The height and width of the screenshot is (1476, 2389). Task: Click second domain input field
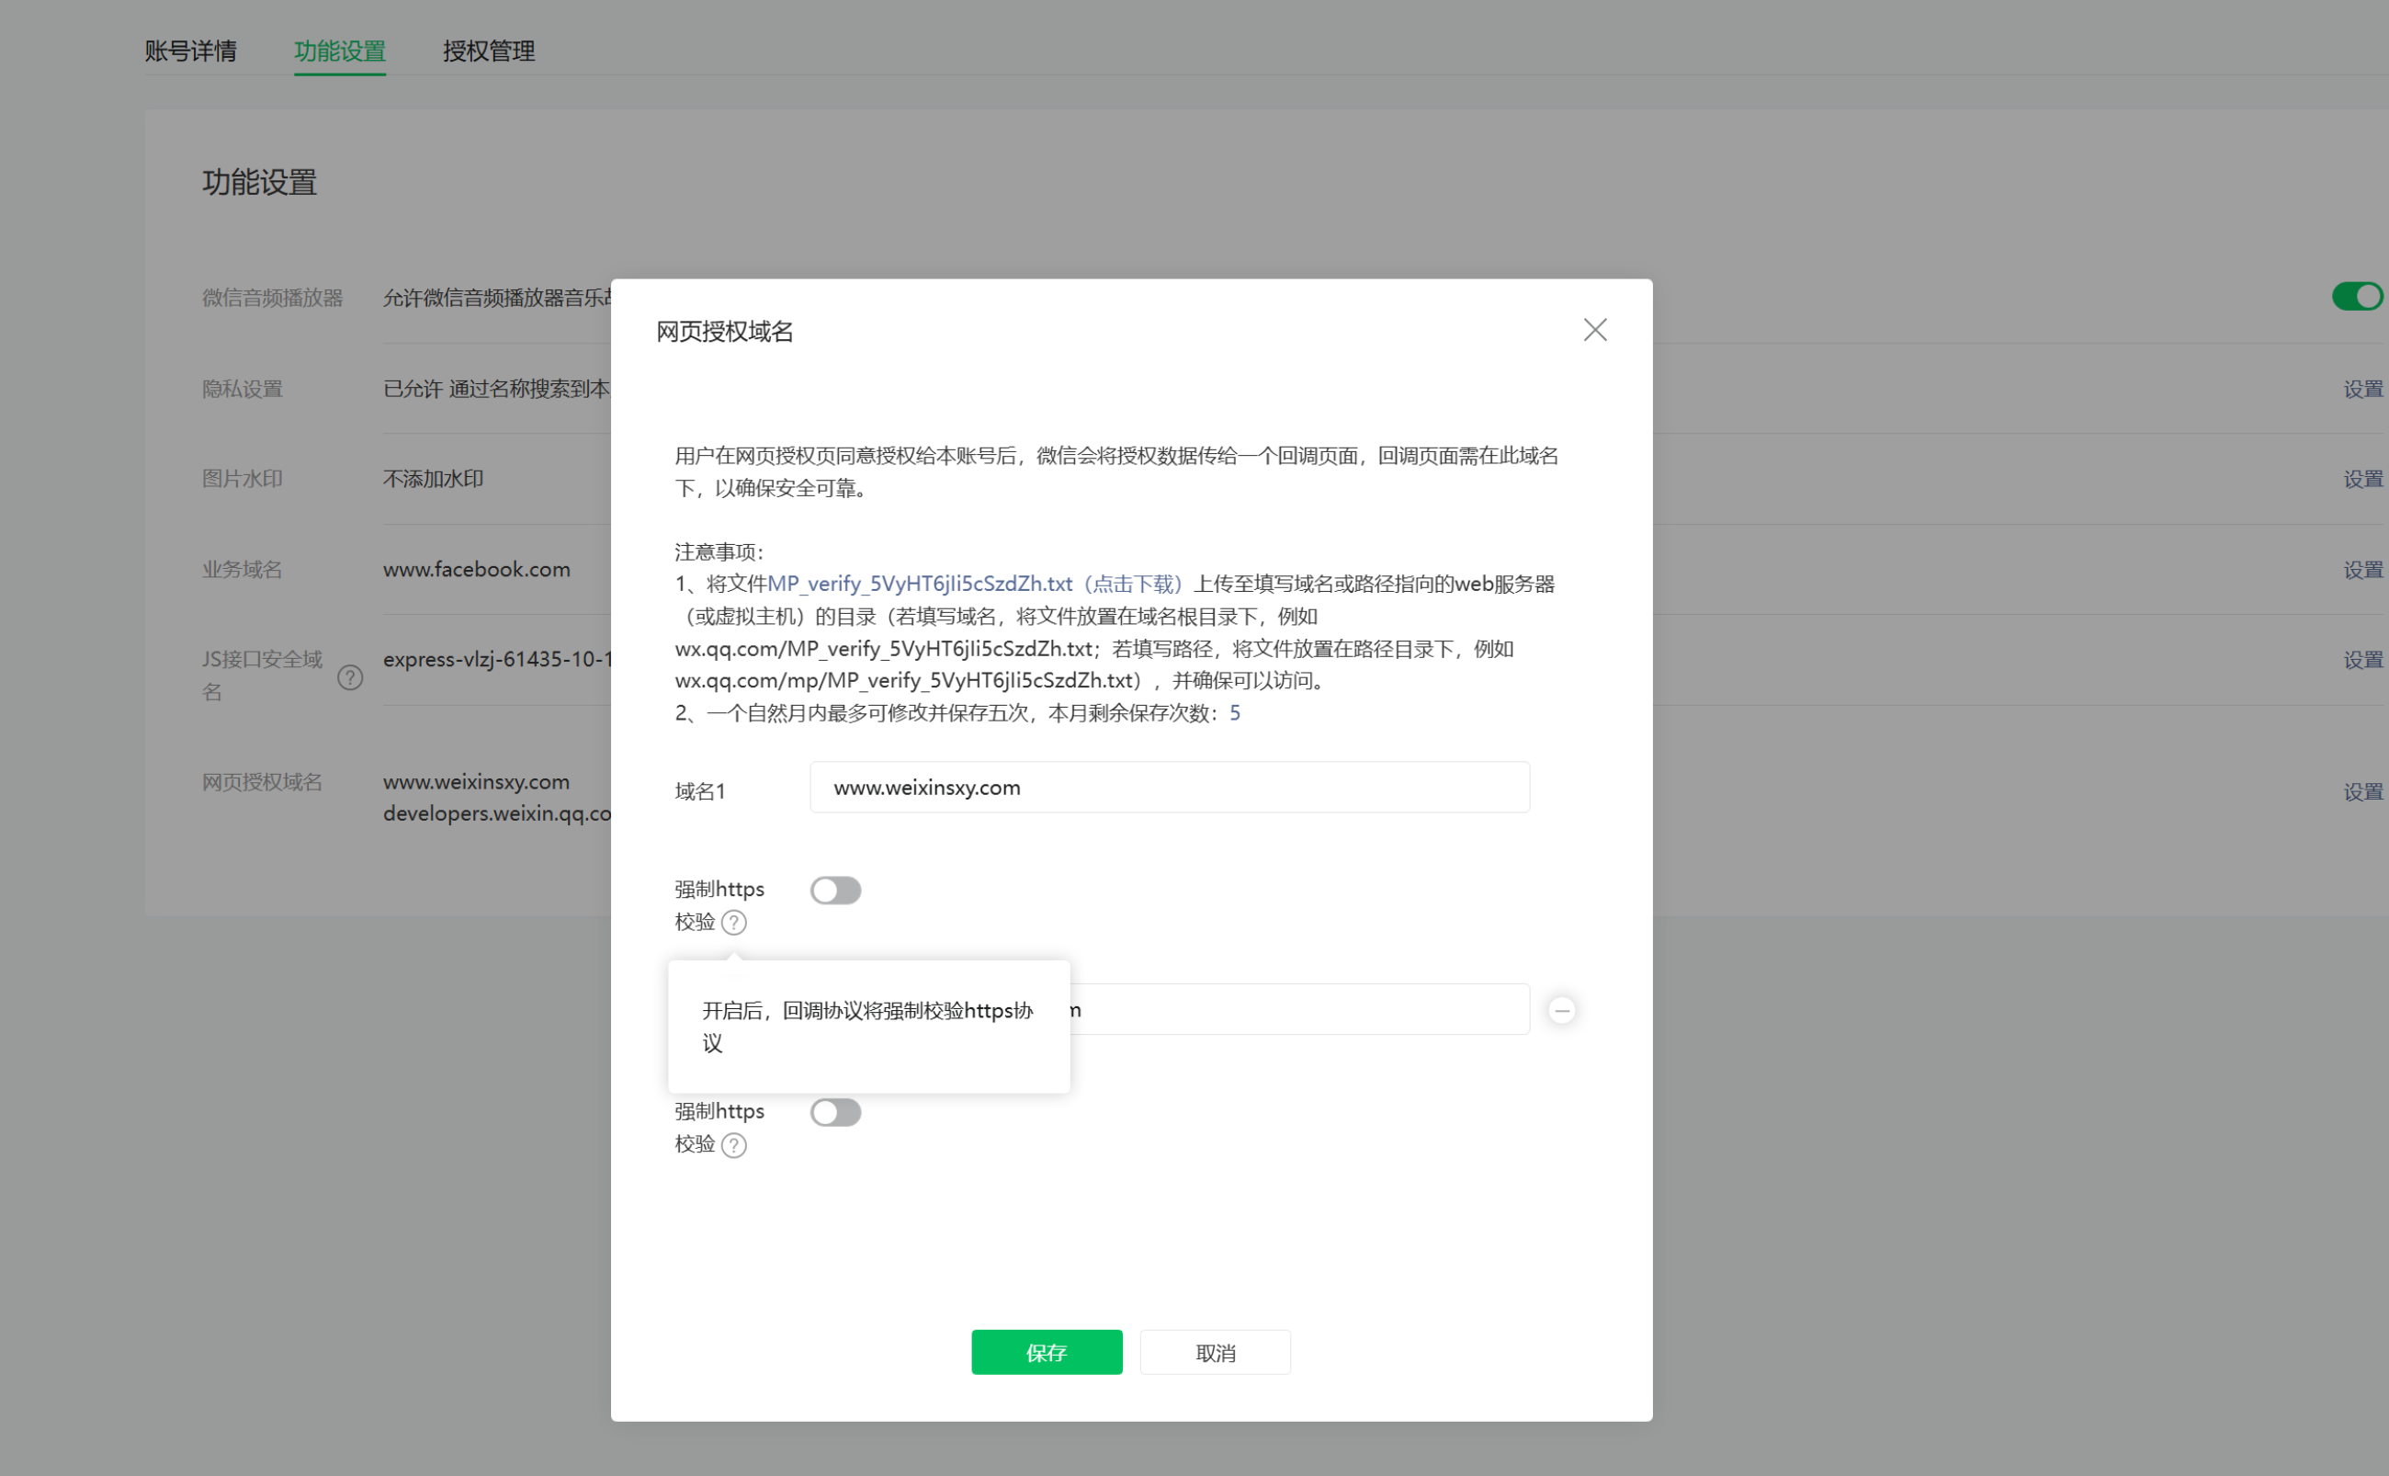click(1298, 1009)
